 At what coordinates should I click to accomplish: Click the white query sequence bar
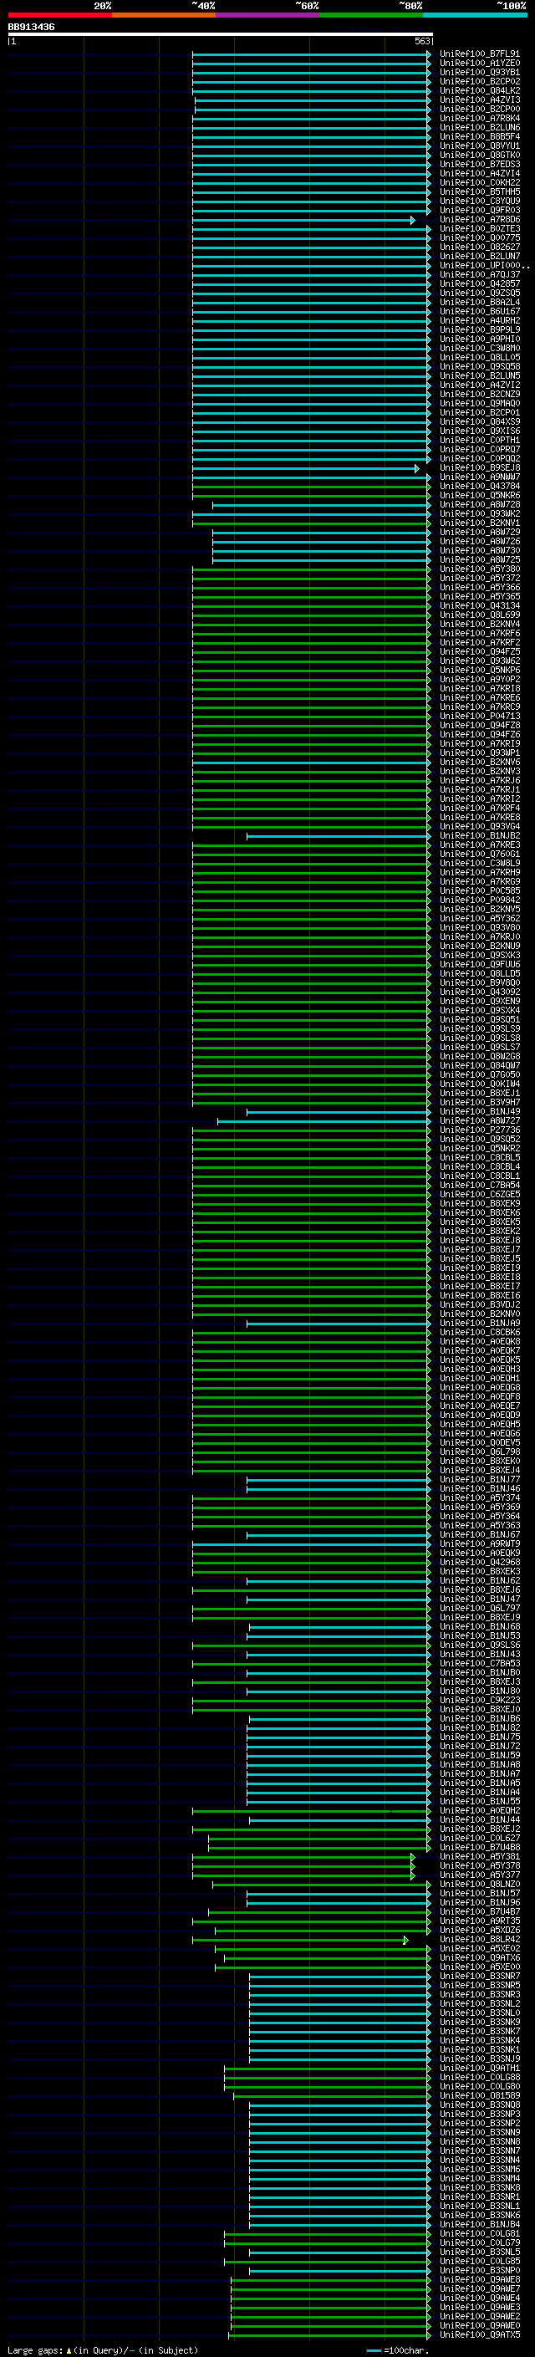(x=221, y=33)
